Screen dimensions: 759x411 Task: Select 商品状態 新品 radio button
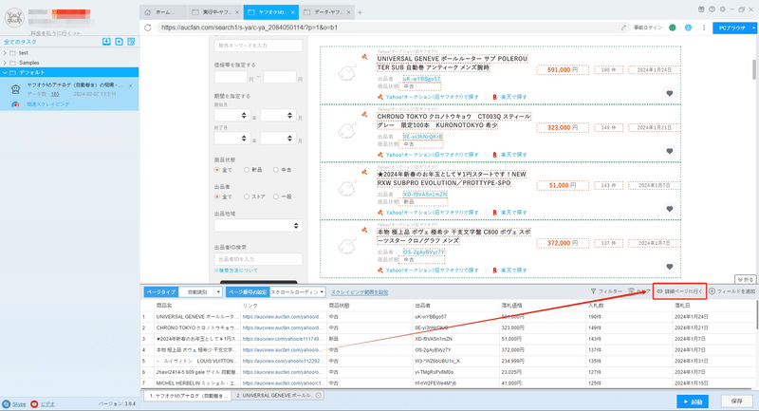247,170
